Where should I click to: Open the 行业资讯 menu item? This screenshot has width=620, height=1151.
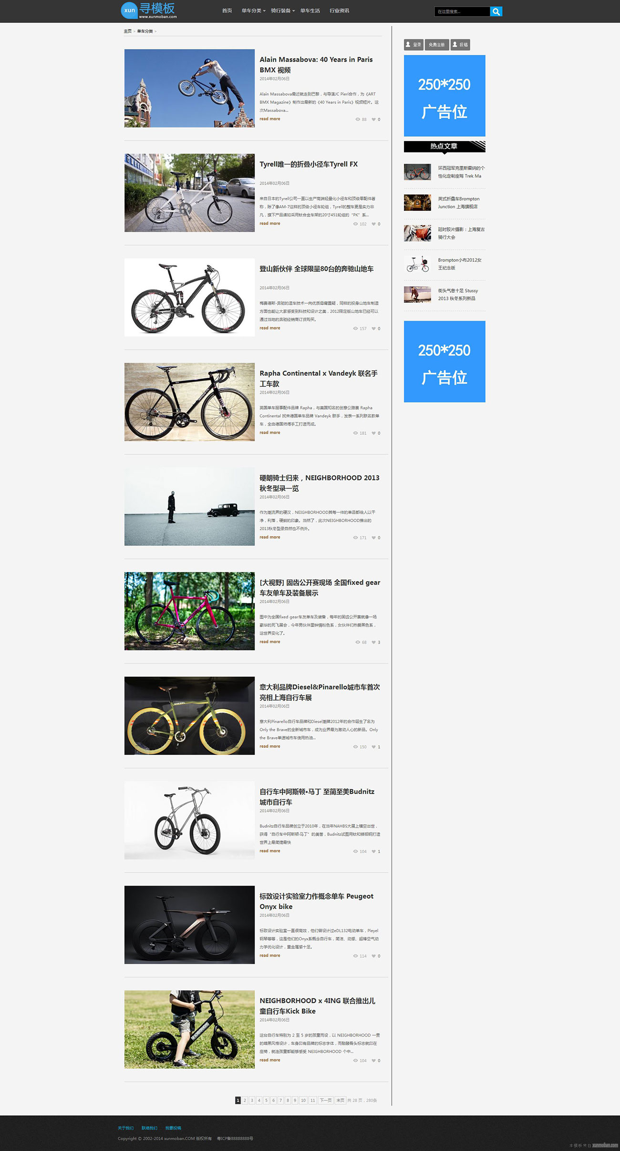[x=340, y=10]
